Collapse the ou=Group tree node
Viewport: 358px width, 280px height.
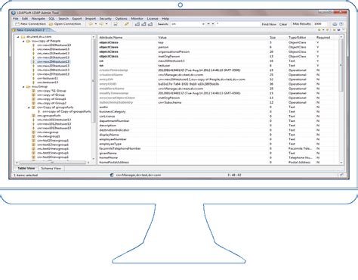pos(23,86)
